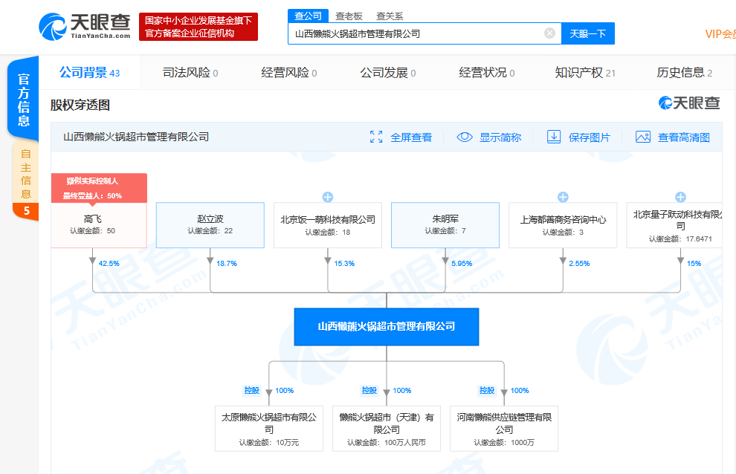Click the VIP会员 link
The width and height of the screenshot is (736, 474).
720,33
